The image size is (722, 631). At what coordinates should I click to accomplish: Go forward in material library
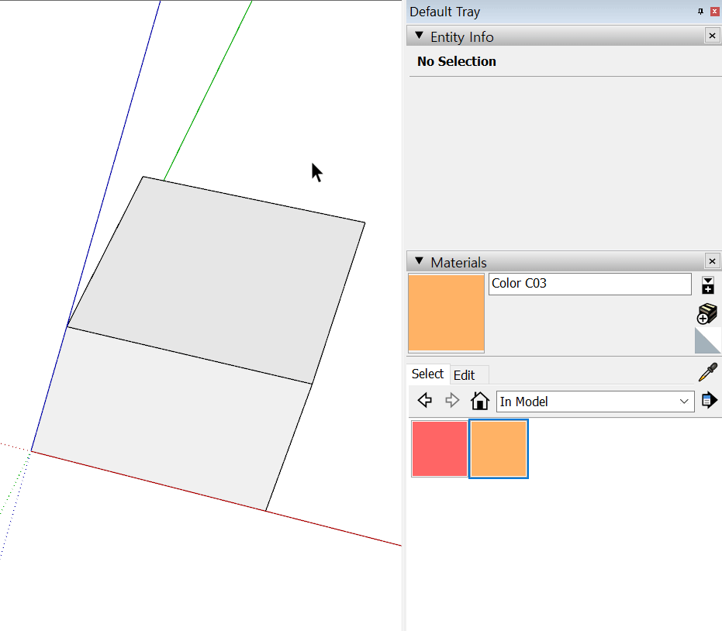tap(452, 401)
